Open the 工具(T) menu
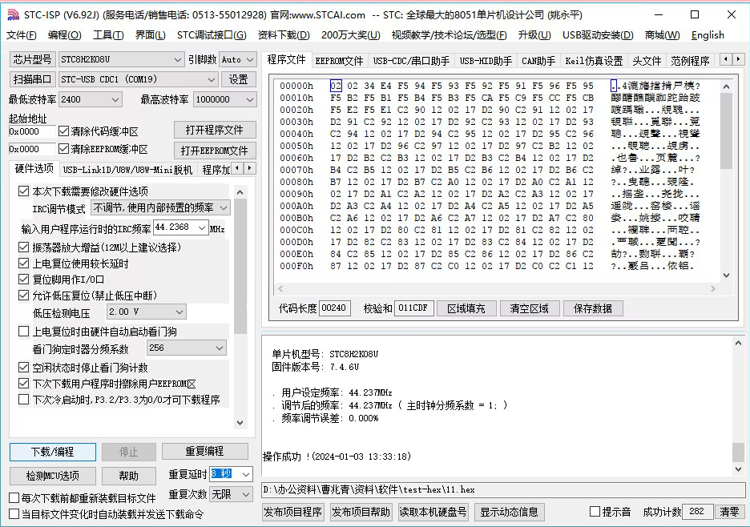The width and height of the screenshot is (750, 527). click(x=108, y=35)
